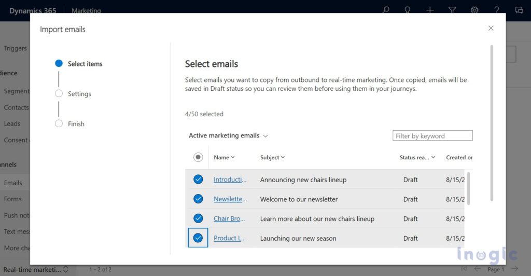Go to the Finish wizard step
531x276 pixels.
tap(70, 124)
